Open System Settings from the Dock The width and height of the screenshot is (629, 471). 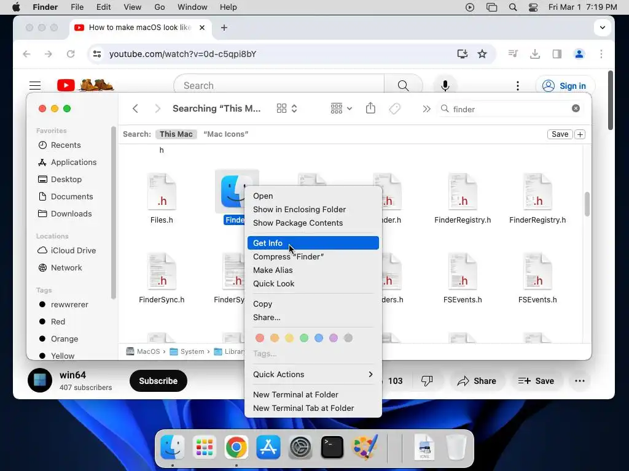(300, 447)
